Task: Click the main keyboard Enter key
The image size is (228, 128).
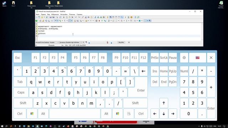Action: pos(141,90)
